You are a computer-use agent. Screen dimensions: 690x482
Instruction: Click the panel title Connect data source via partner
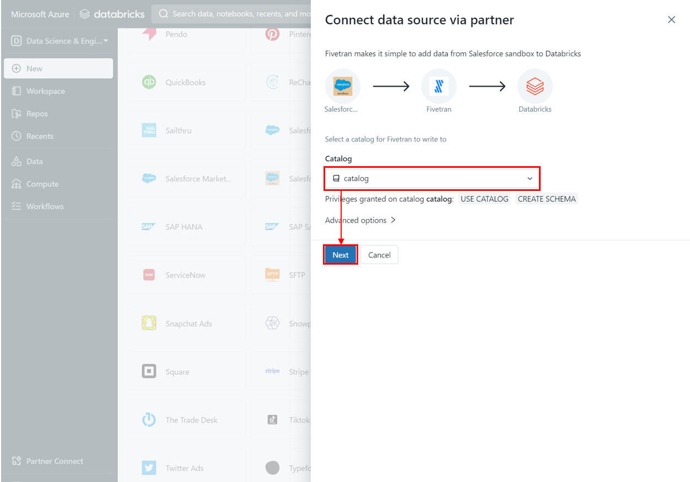coord(419,20)
